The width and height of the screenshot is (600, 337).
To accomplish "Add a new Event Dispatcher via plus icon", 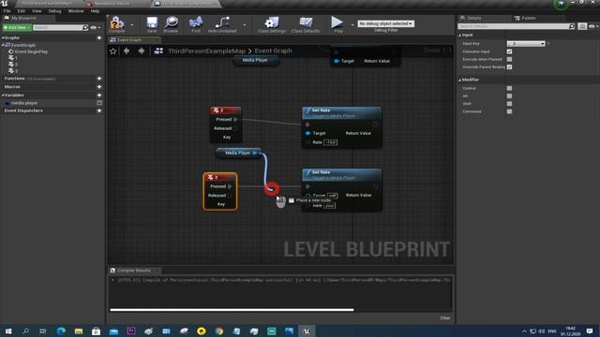I will (x=99, y=110).
